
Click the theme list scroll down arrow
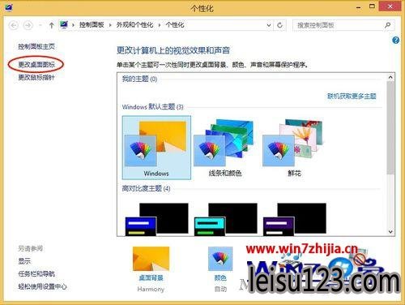pos(390,232)
